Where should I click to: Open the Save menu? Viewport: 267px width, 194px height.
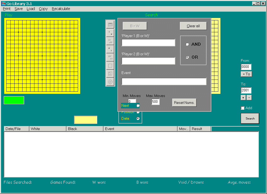(19, 9)
